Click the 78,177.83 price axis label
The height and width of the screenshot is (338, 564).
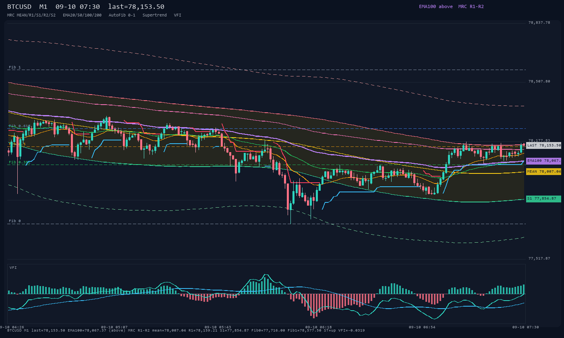[539, 140]
